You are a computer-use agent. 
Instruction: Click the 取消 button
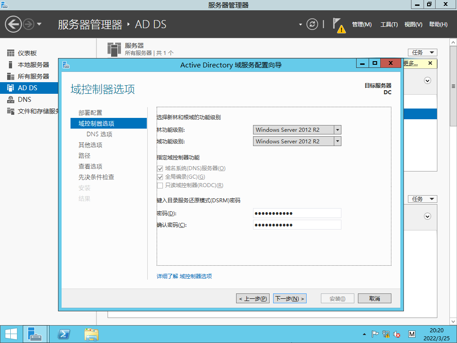(374, 298)
